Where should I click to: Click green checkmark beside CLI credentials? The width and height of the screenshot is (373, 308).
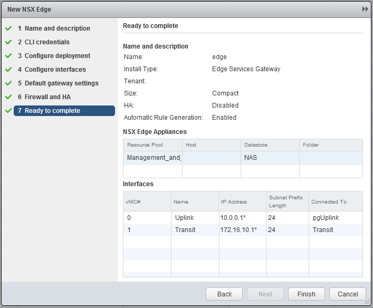(8, 42)
